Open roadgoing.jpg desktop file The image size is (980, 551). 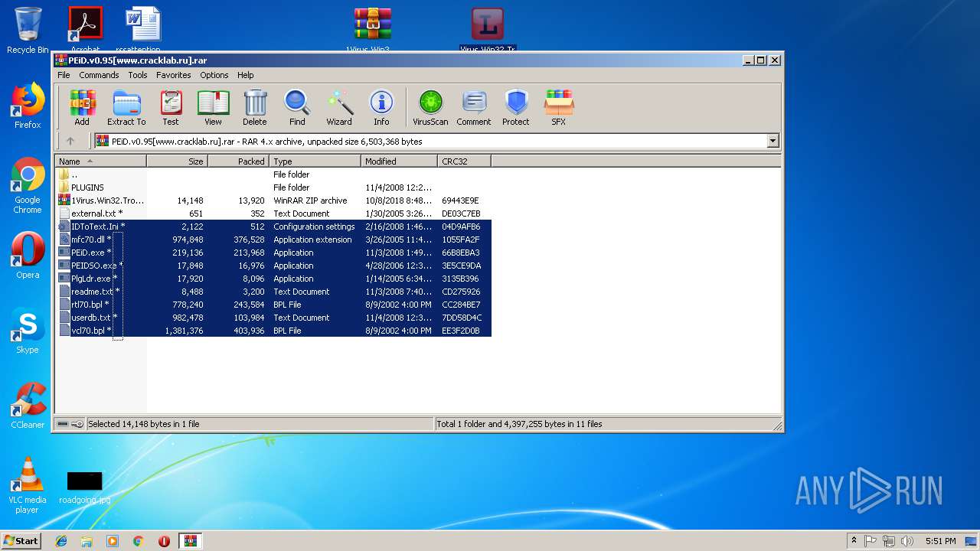point(84,487)
